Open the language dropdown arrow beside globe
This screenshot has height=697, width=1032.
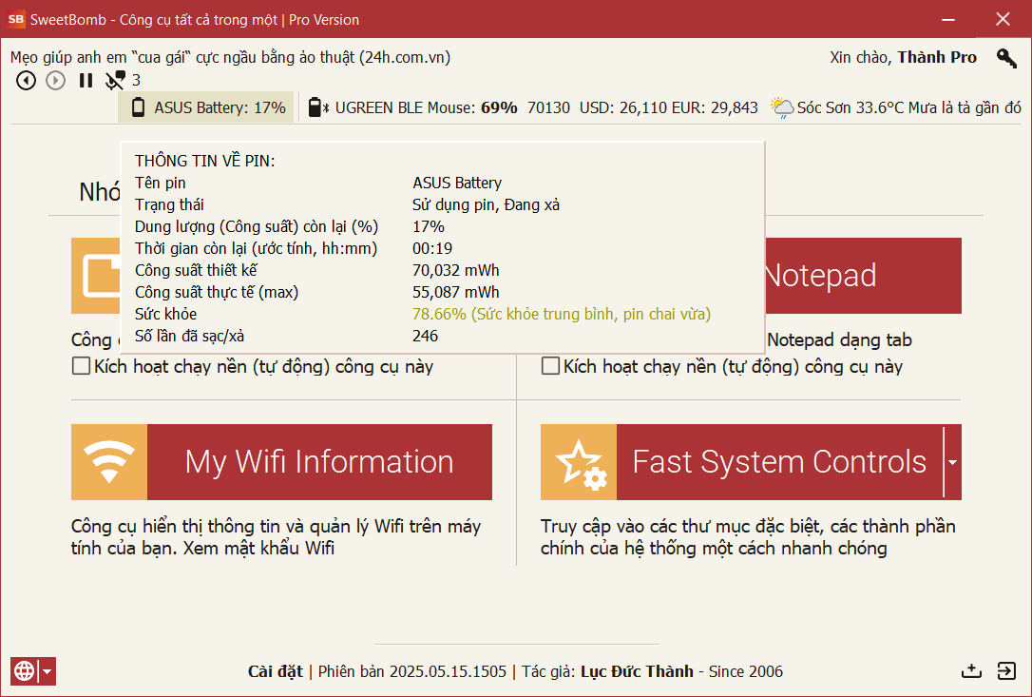point(47,671)
